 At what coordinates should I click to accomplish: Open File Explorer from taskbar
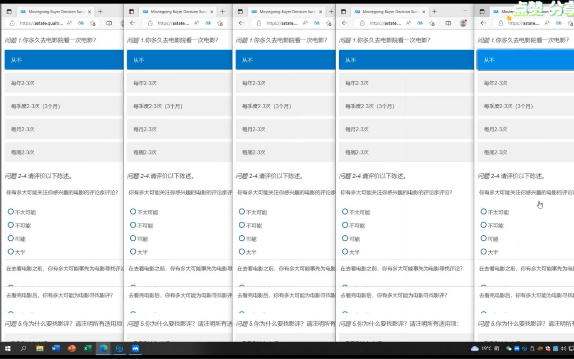[39, 349]
